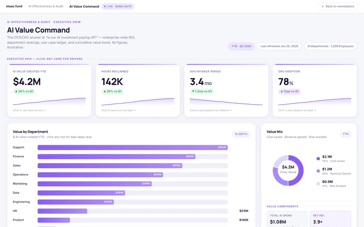Click the Revenue Gained legend color swatch
Image resolution: width=364 pixels, height=227 pixels.
tap(318, 171)
